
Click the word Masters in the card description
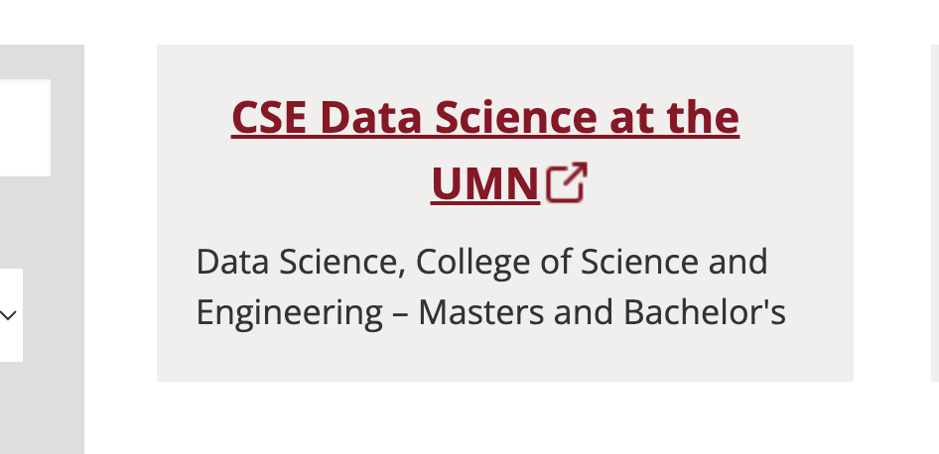coord(480,312)
